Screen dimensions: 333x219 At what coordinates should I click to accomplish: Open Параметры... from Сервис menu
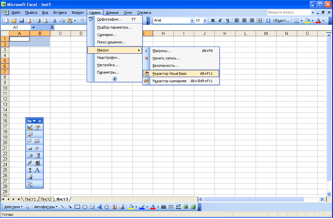point(115,72)
